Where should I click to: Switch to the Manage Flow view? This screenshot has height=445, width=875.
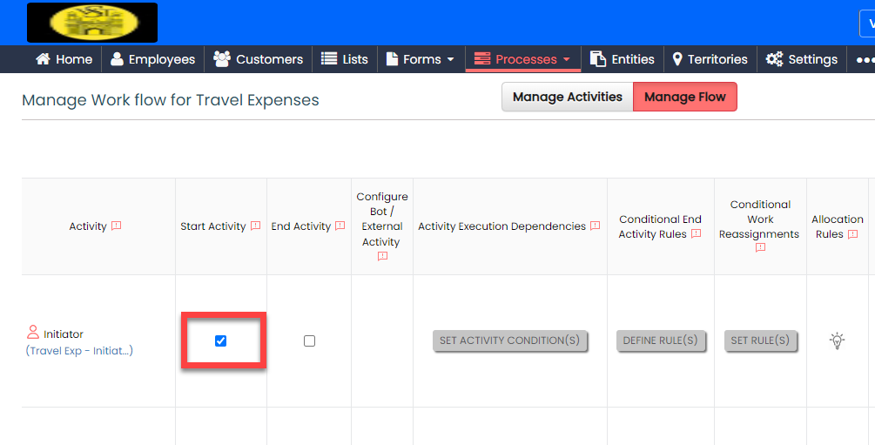coord(684,97)
